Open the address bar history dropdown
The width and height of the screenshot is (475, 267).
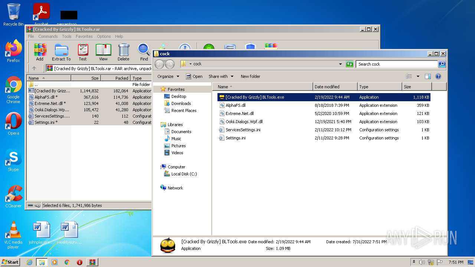[x=340, y=64]
